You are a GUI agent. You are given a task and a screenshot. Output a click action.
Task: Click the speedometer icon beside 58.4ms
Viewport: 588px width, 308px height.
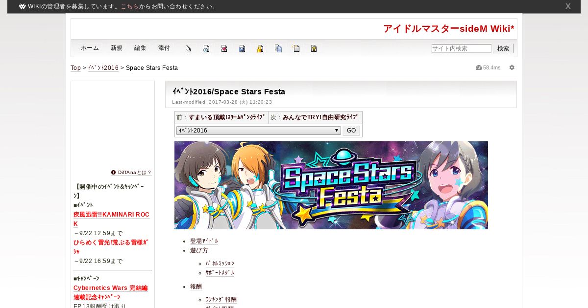[479, 67]
